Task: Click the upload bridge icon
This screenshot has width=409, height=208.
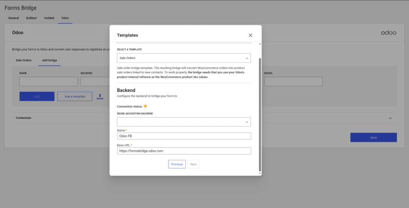Action: pos(100,96)
